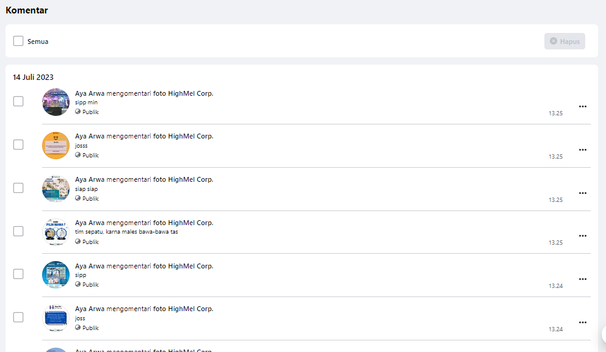The image size is (606, 352).
Task: Open "Pilih Mana" thumbnail of sepatu comment
Action: tap(56, 232)
